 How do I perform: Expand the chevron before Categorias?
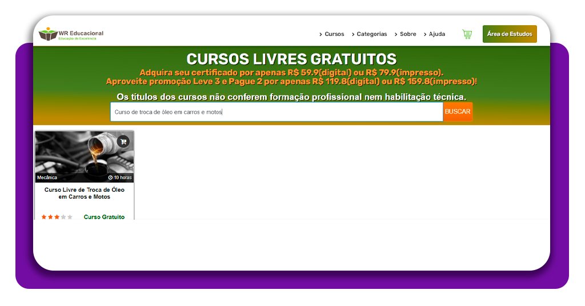353,34
